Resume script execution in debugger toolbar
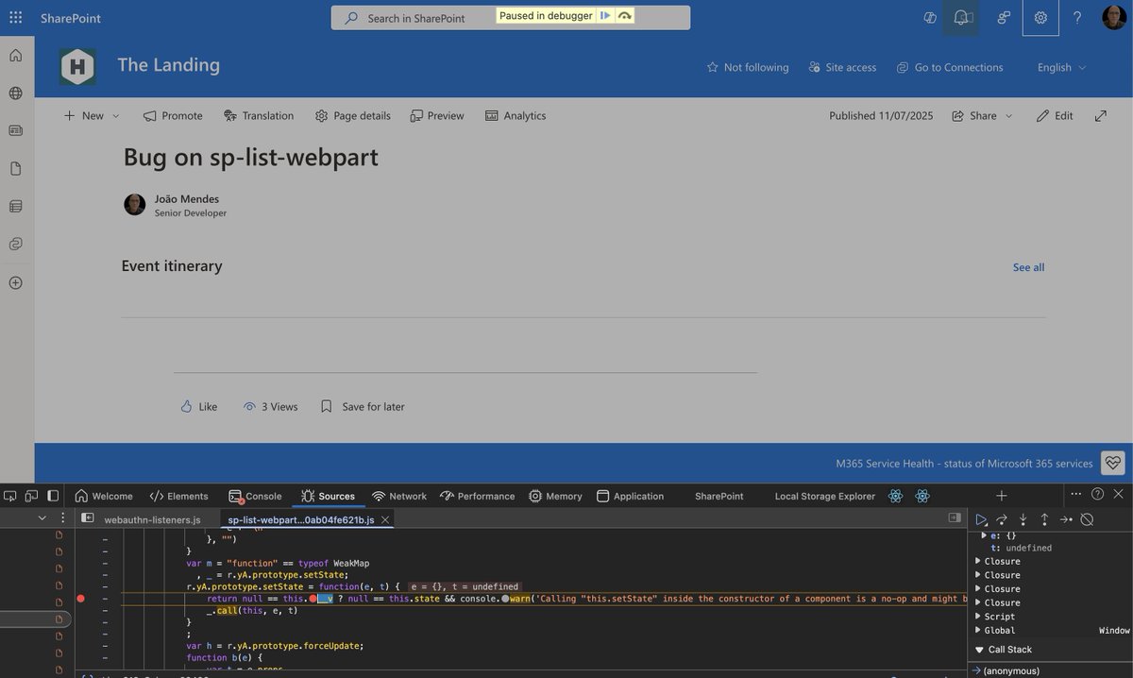This screenshot has width=1133, height=678. pos(981,519)
